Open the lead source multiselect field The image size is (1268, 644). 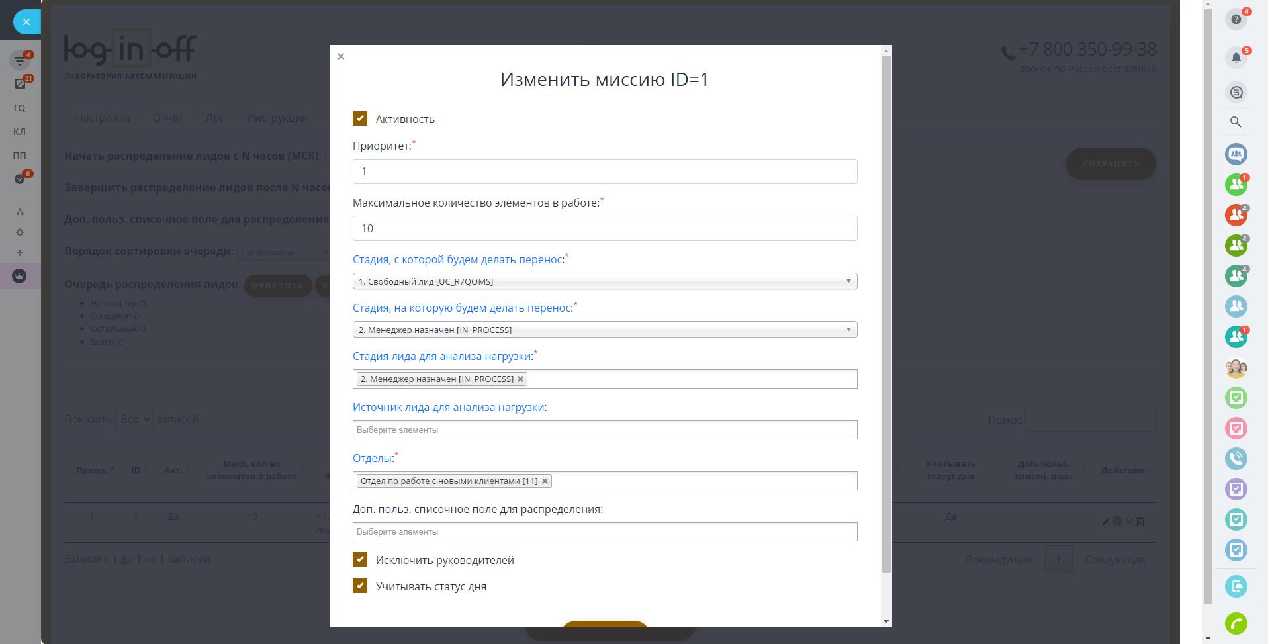pos(604,430)
